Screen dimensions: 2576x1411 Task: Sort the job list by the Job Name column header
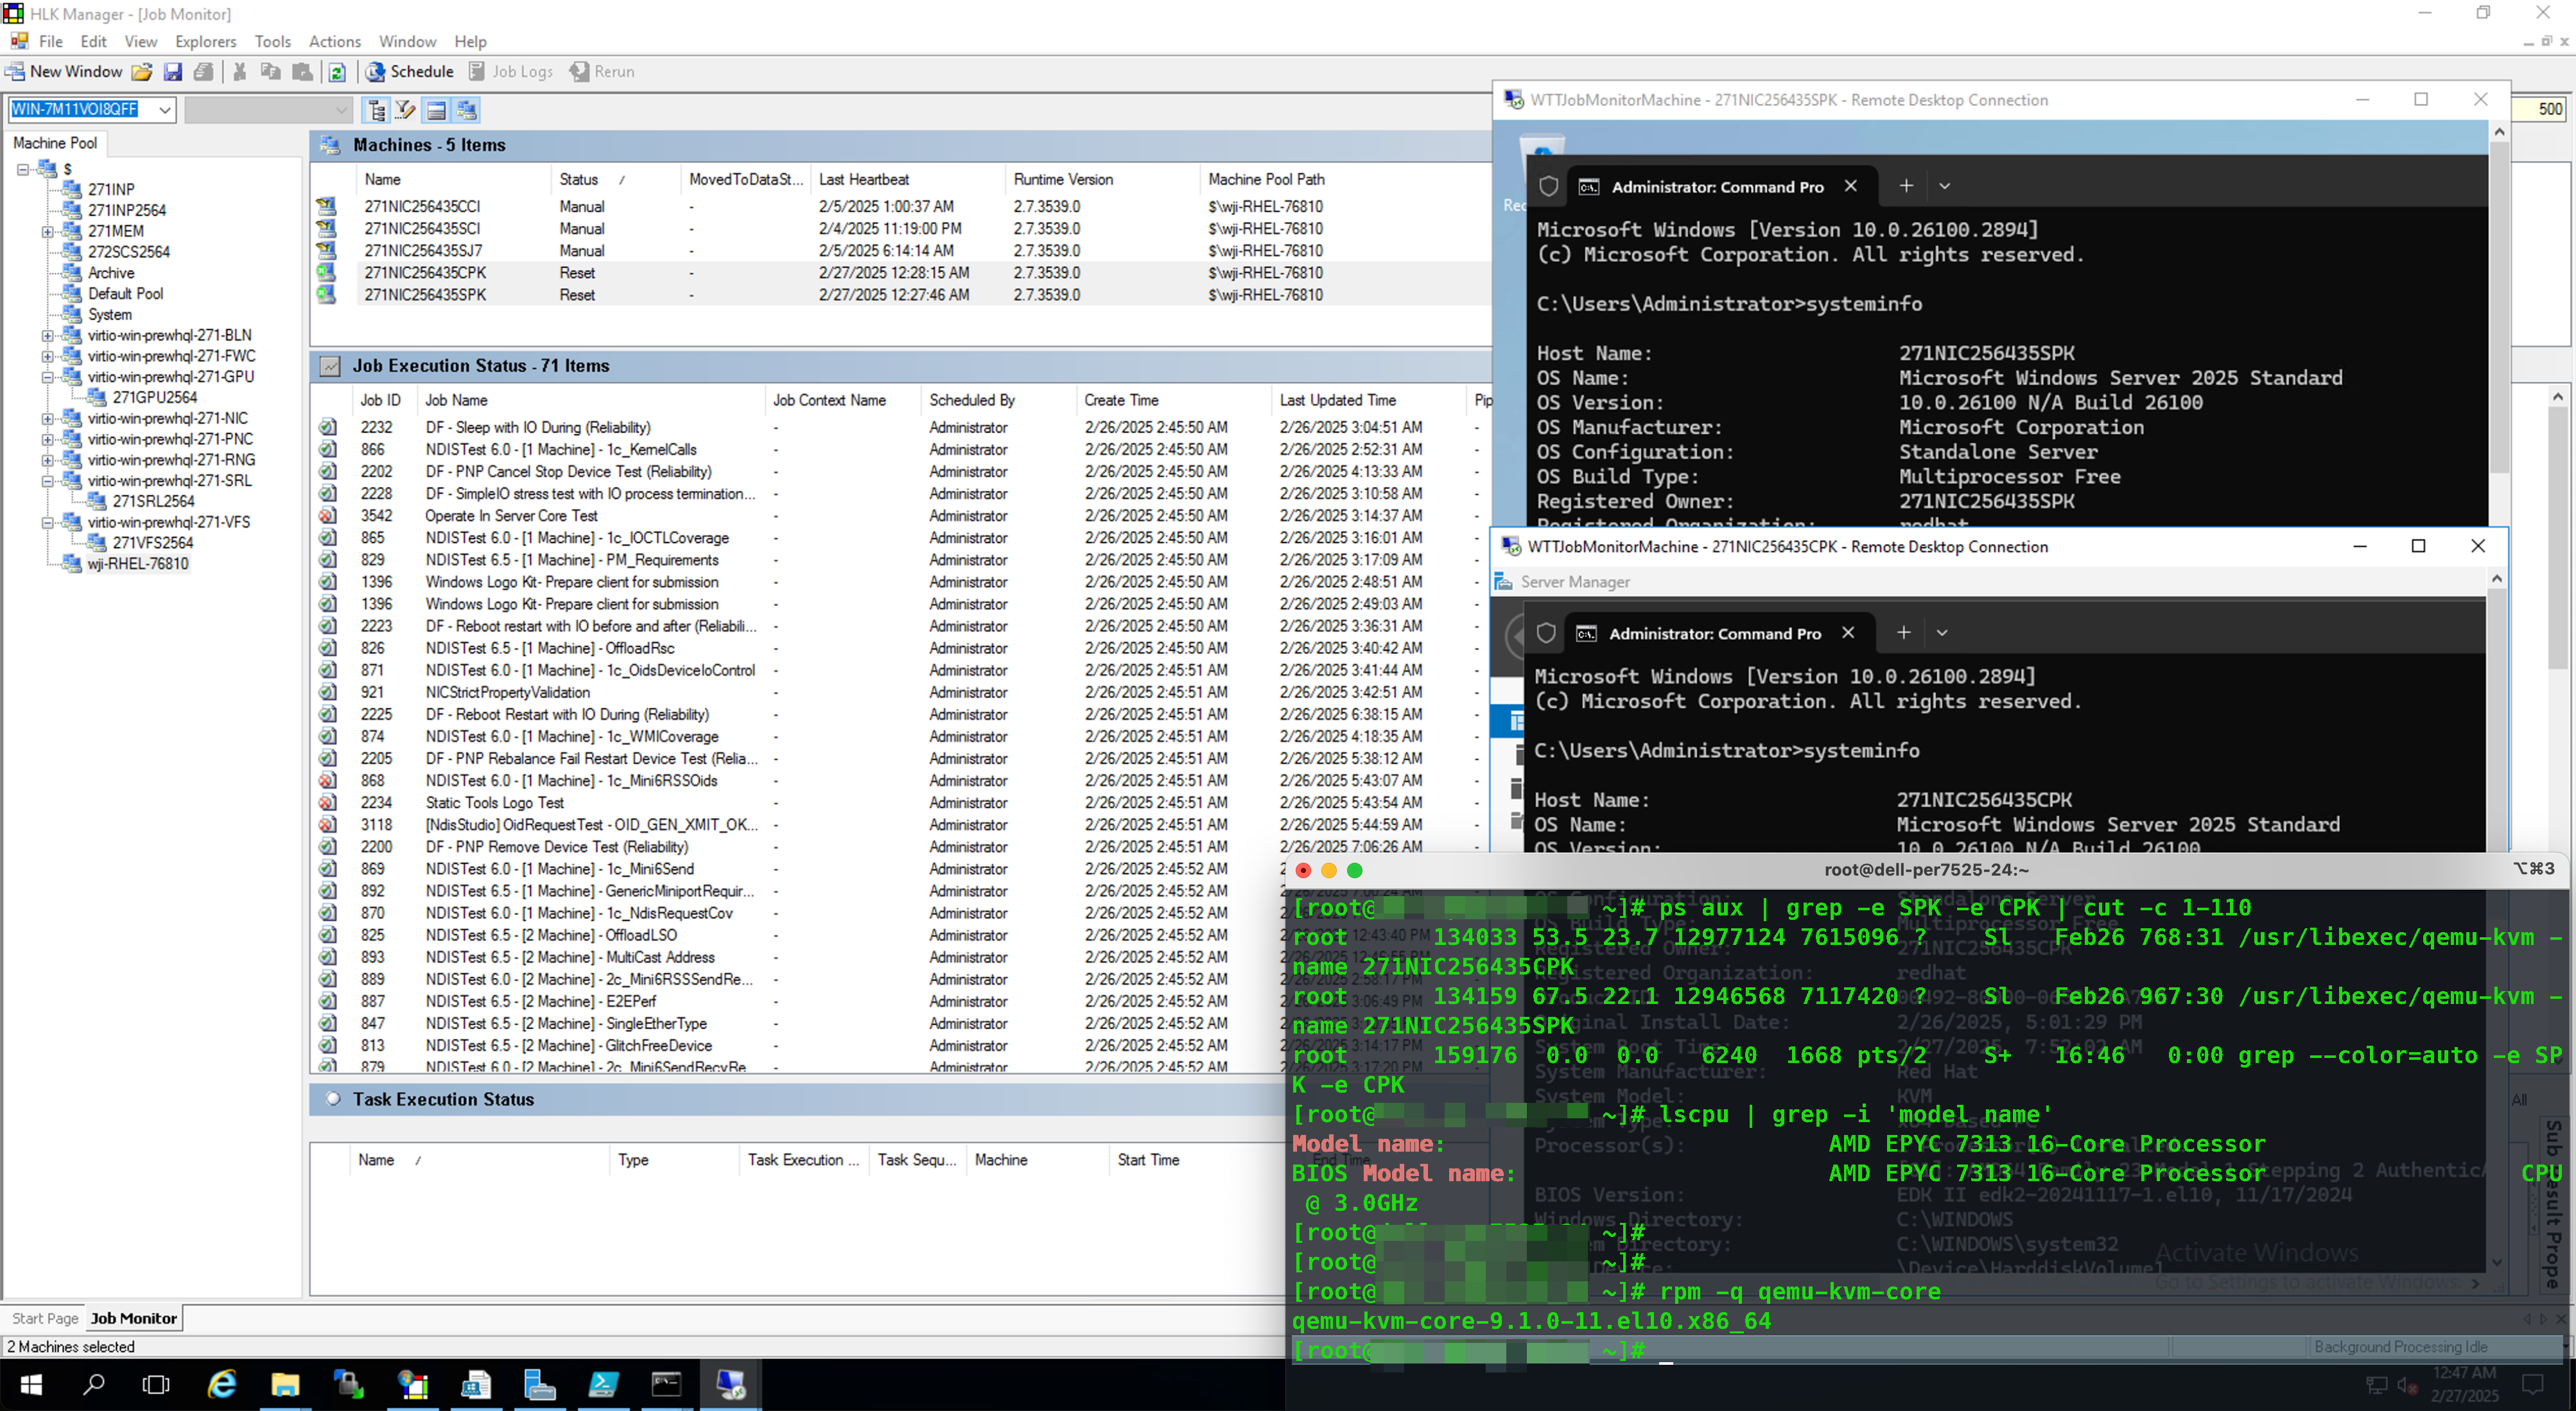[456, 400]
